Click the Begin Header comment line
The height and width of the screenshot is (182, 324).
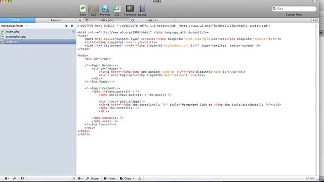coord(101,65)
